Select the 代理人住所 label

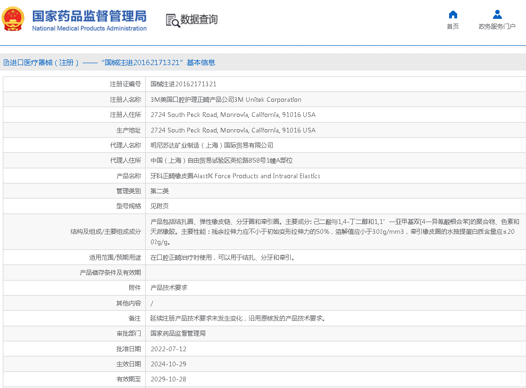(125, 160)
